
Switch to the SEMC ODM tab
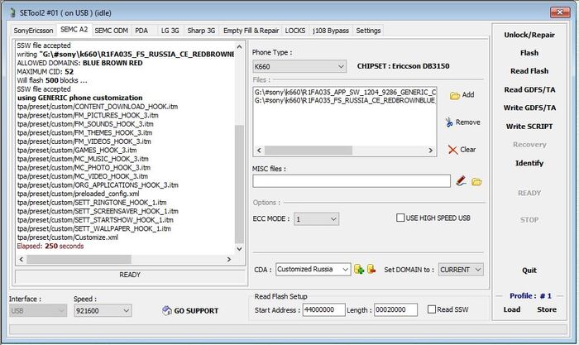tap(111, 31)
